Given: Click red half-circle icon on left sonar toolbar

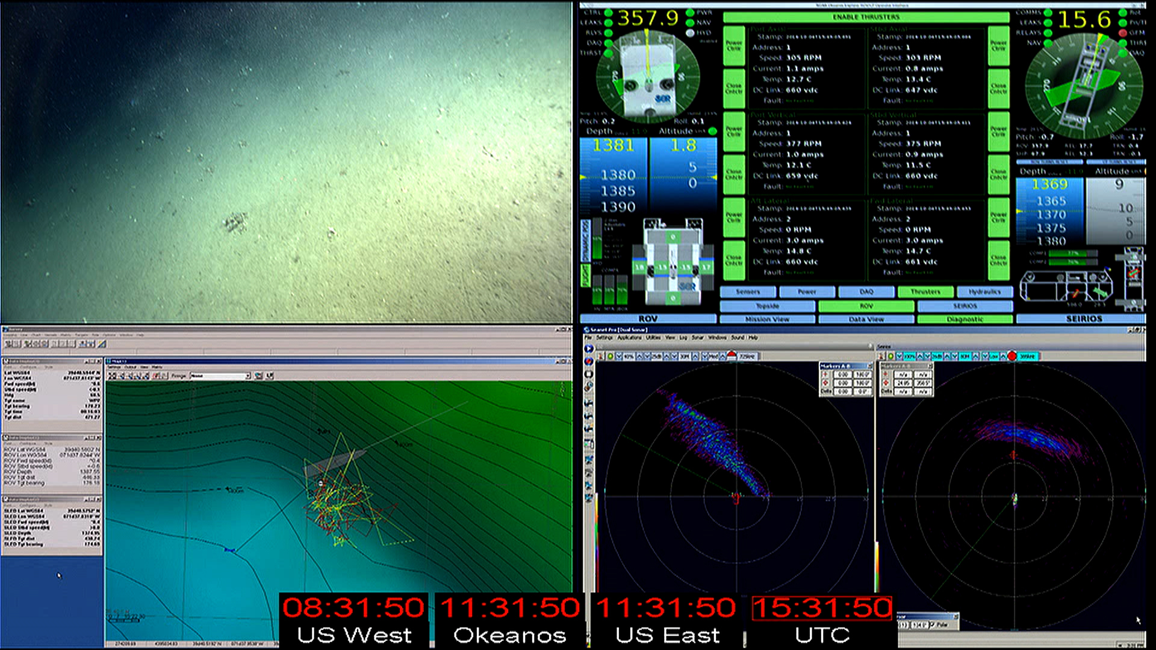Looking at the screenshot, I should pos(732,356).
